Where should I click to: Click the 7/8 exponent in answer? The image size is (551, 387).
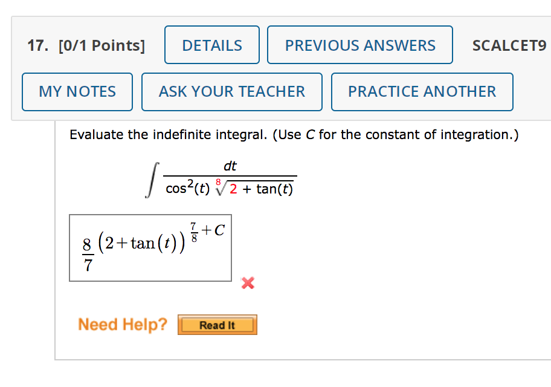tap(194, 234)
